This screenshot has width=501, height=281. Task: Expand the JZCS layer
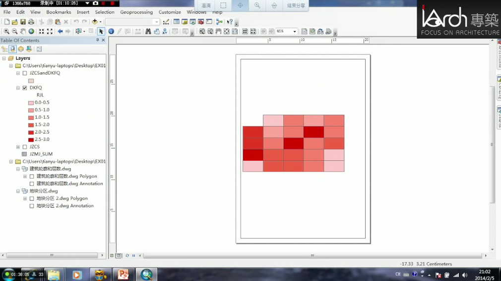coord(18,147)
